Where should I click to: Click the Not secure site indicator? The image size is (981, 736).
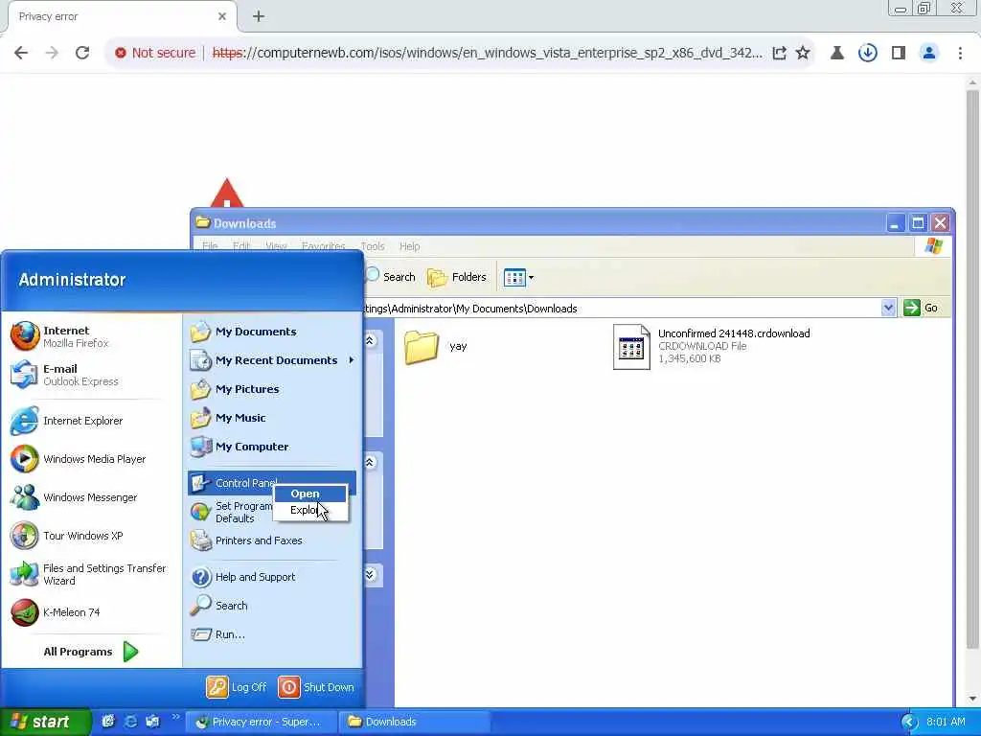point(155,53)
